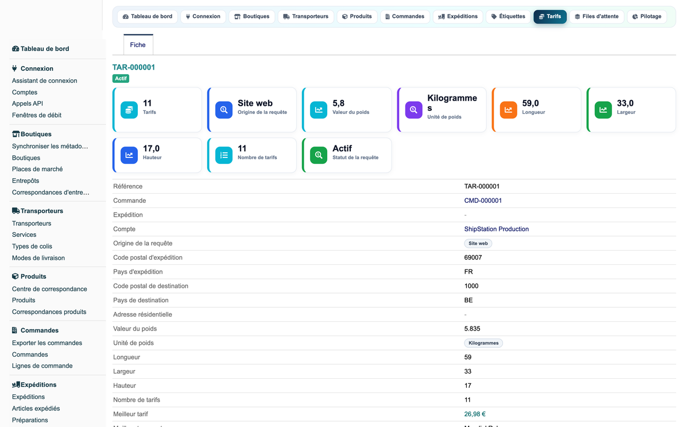Click the Statut de la requête card icon

[319, 155]
